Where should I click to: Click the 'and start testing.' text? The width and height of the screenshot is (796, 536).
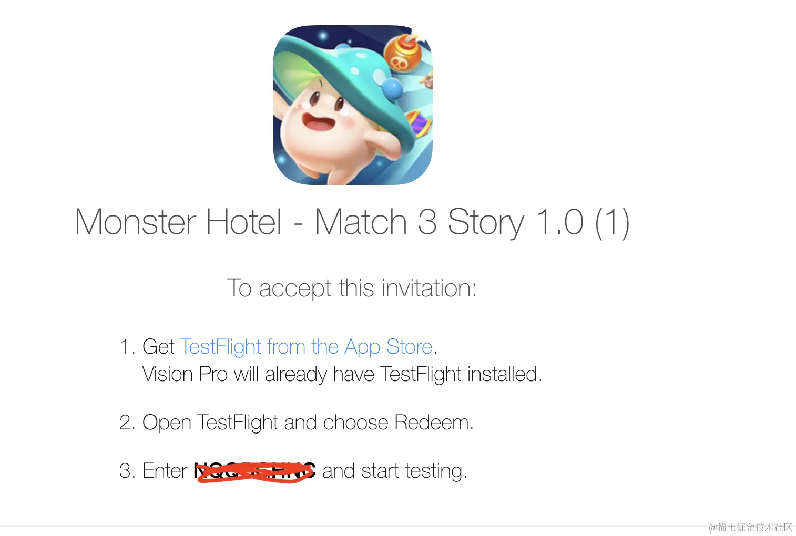pyautogui.click(x=394, y=471)
